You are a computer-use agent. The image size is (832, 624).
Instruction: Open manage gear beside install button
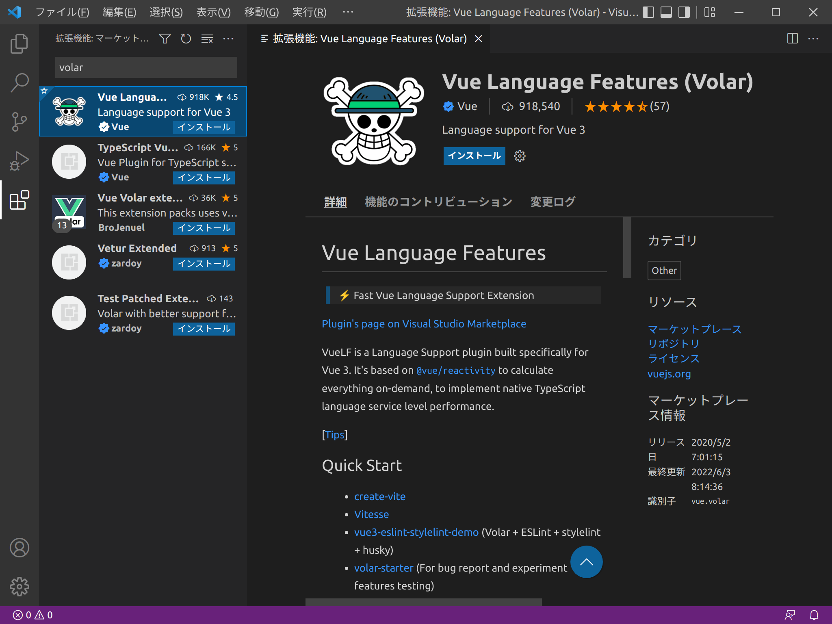tap(520, 156)
